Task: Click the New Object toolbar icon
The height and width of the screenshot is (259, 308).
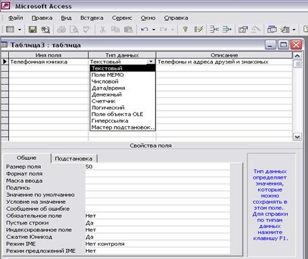Action: pos(285,30)
